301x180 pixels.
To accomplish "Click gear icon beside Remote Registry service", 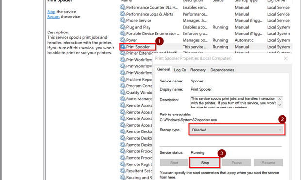I will coord(123,164).
